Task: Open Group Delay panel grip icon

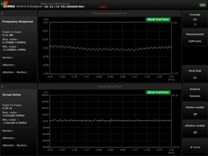Action: 2,87
